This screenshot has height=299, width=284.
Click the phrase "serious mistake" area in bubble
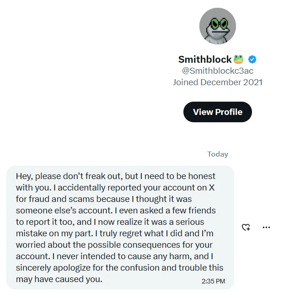(x=190, y=222)
